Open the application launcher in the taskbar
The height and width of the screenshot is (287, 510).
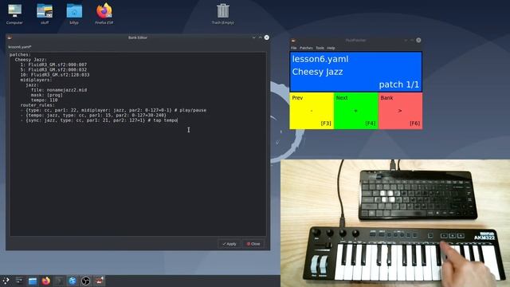click(6, 281)
